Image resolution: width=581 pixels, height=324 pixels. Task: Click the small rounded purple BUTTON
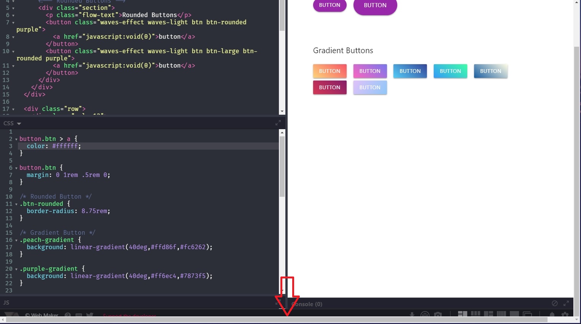point(329,5)
